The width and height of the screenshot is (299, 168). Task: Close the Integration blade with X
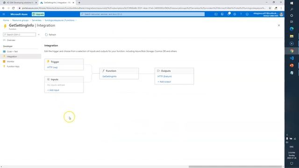279,25
